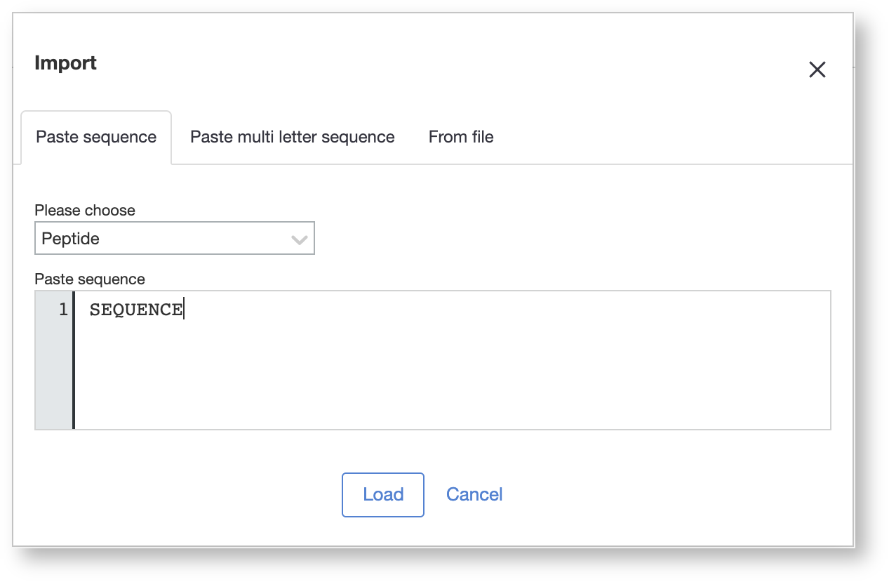
Task: Click the word SEQUENCE in the editor
Action: click(x=135, y=310)
